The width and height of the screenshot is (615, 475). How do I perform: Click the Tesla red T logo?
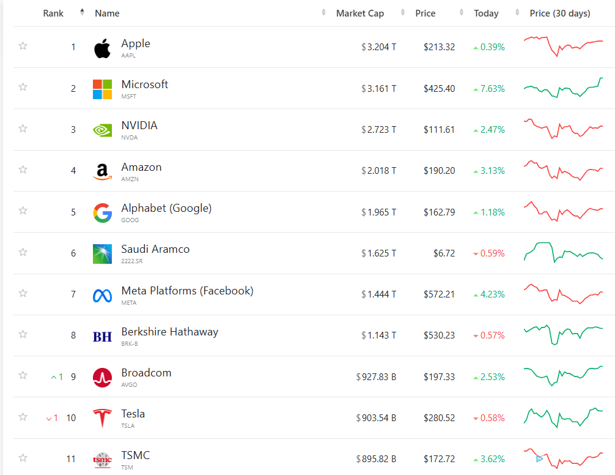[x=102, y=419]
